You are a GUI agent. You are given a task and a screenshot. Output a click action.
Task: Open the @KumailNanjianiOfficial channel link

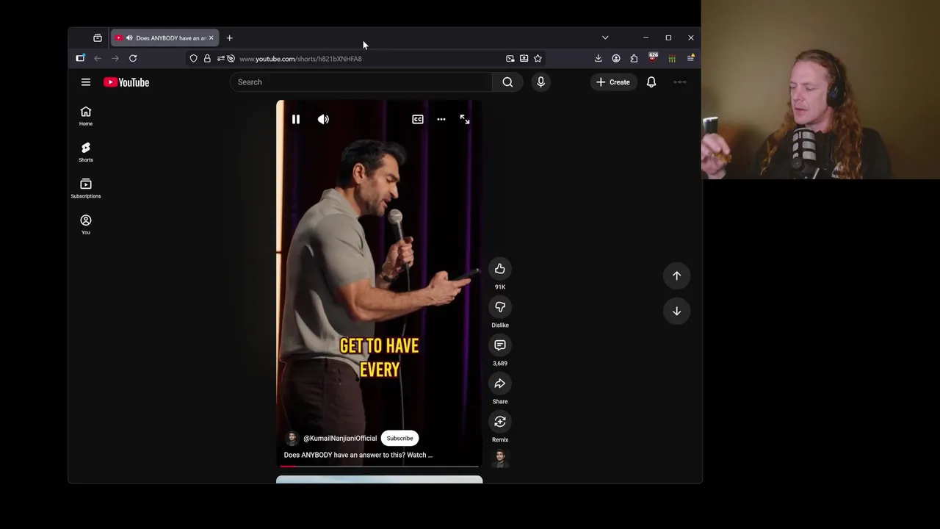(x=340, y=439)
